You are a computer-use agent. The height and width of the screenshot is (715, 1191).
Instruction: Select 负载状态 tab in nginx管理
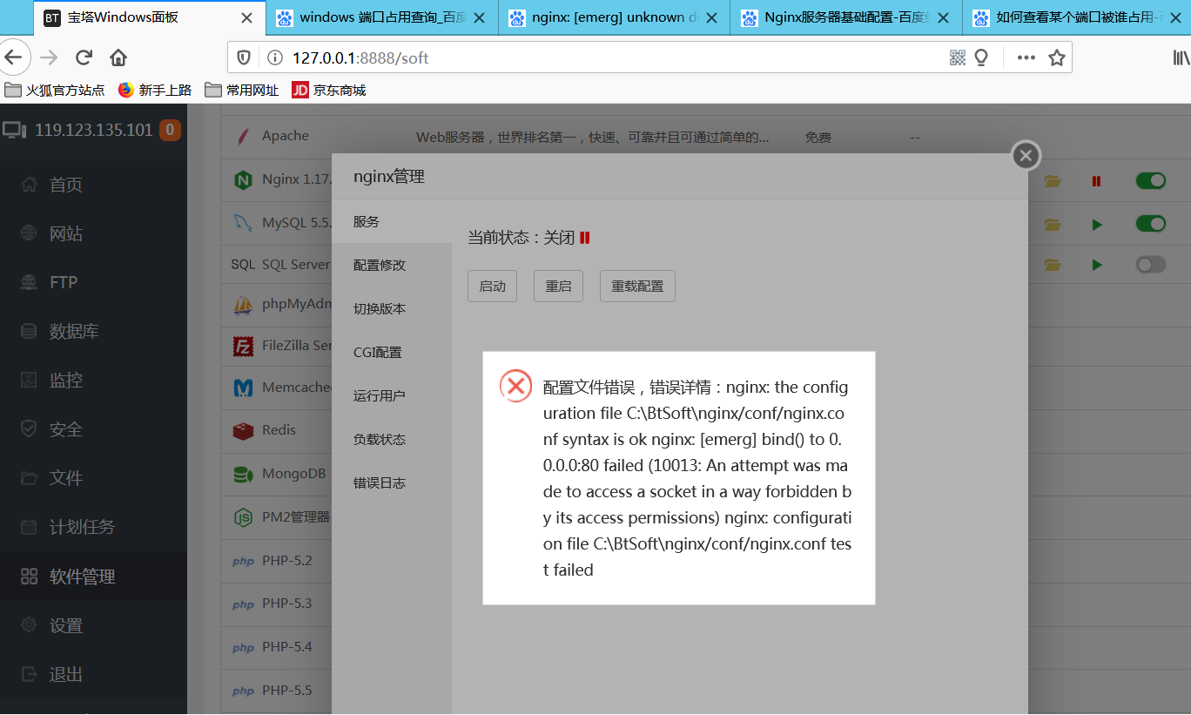pyautogui.click(x=392, y=439)
